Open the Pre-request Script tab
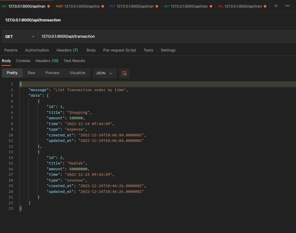Image resolution: width=296 pixels, height=233 pixels. [x=120, y=50]
